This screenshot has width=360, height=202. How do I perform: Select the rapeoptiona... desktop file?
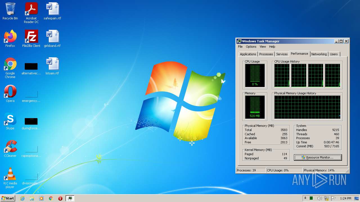(31, 151)
